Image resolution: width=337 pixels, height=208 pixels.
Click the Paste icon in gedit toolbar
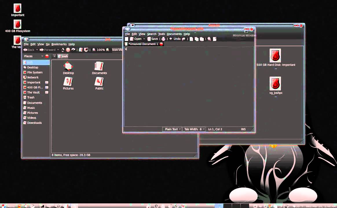point(202,39)
